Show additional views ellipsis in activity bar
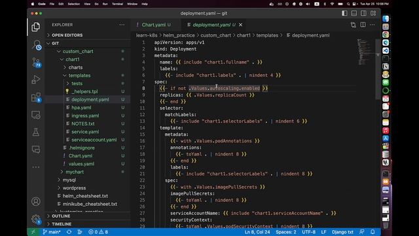 (x=36, y=167)
